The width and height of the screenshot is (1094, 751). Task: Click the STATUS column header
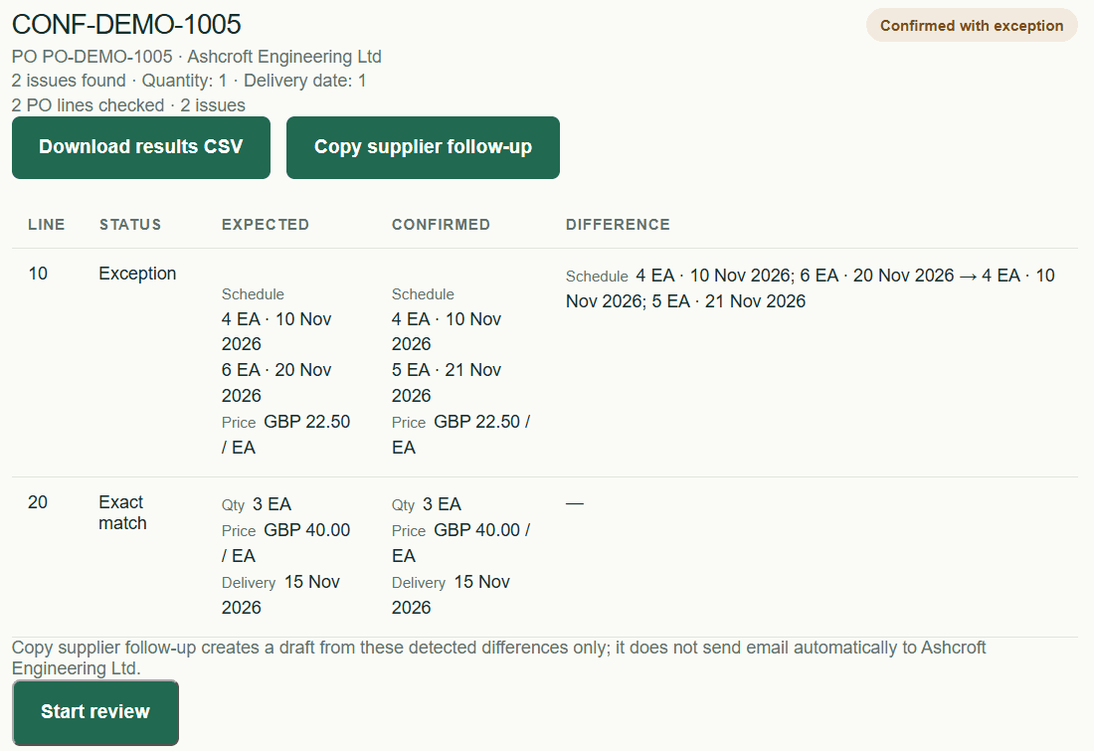click(129, 225)
